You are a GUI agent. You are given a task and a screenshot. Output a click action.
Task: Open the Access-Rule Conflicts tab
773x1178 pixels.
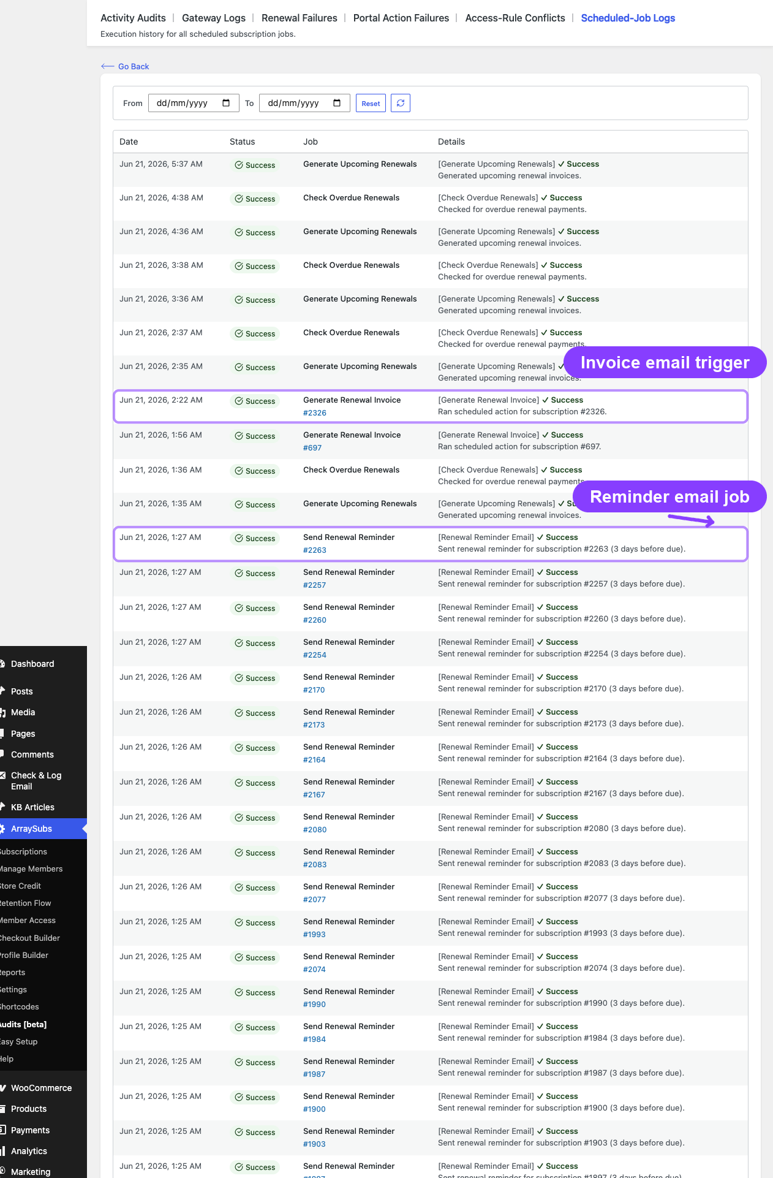coord(515,18)
